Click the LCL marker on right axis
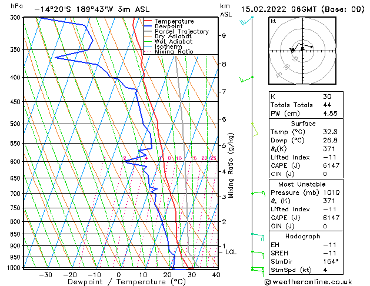Image resolution: width=370 pixels, height=286 pixels. (231, 252)
